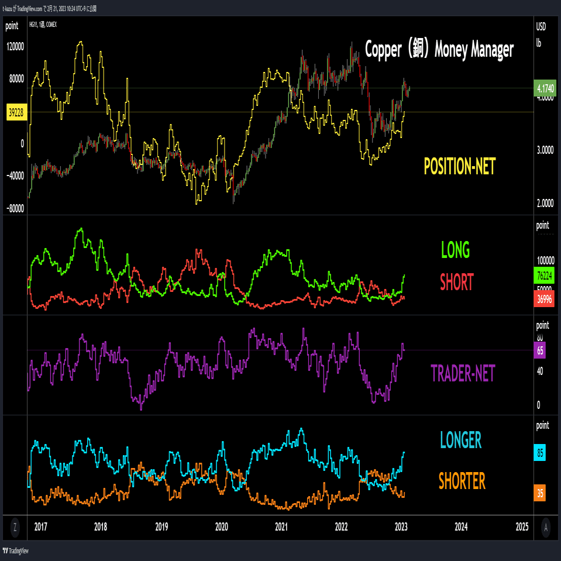Viewport: 561px width, 561px height.
Task: Click the green LONG label
Action: (x=456, y=249)
